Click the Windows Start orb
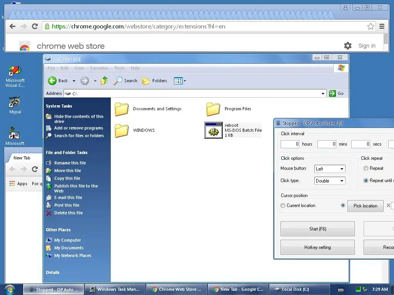Image resolution: width=394 pixels, height=295 pixels. (9, 290)
